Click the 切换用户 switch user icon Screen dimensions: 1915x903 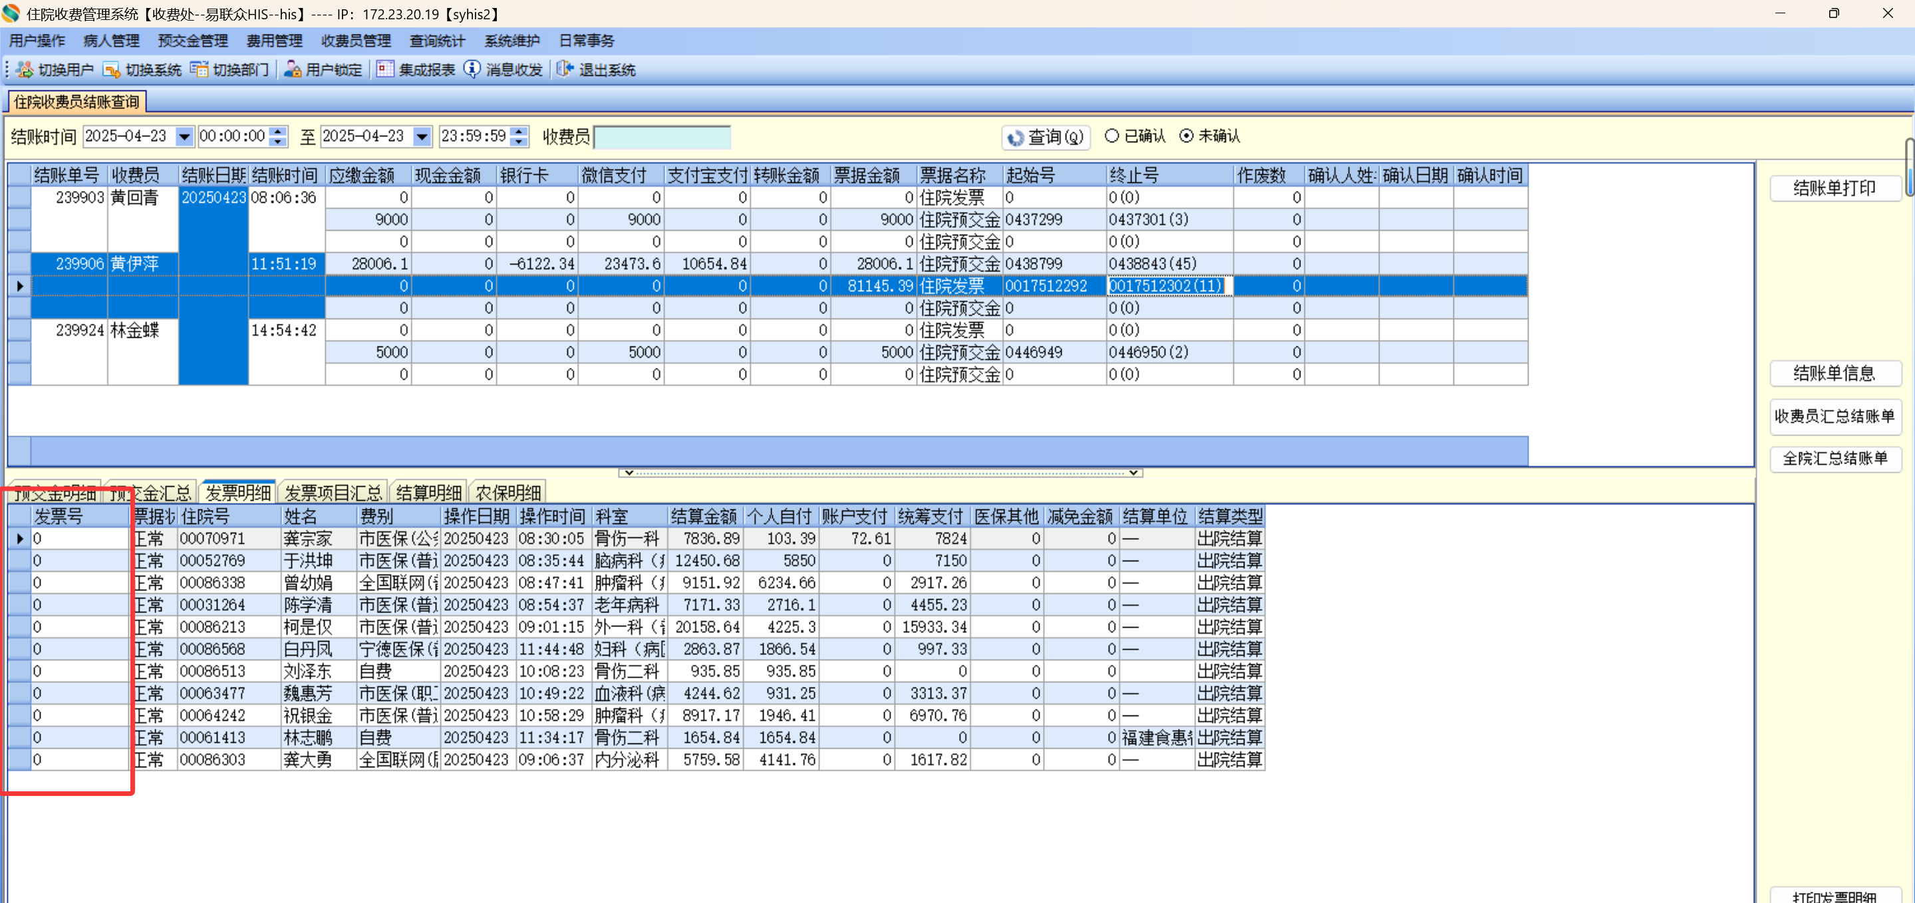coord(25,69)
